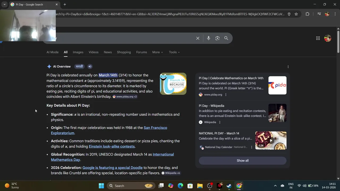Open the Windows Start menu

click(x=101, y=186)
